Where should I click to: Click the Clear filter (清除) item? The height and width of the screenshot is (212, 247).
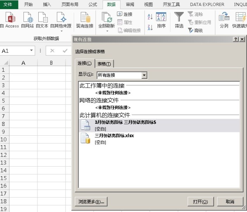tap(195, 14)
